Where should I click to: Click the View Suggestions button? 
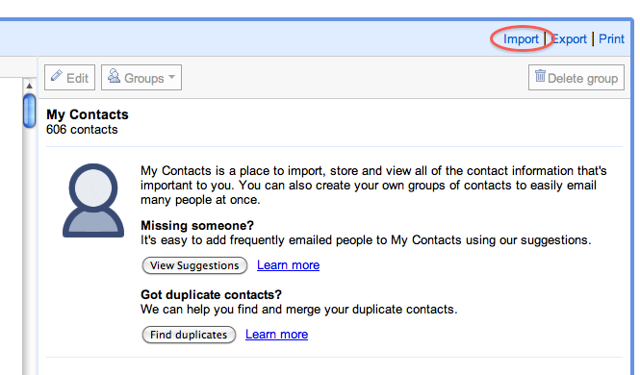click(x=194, y=265)
